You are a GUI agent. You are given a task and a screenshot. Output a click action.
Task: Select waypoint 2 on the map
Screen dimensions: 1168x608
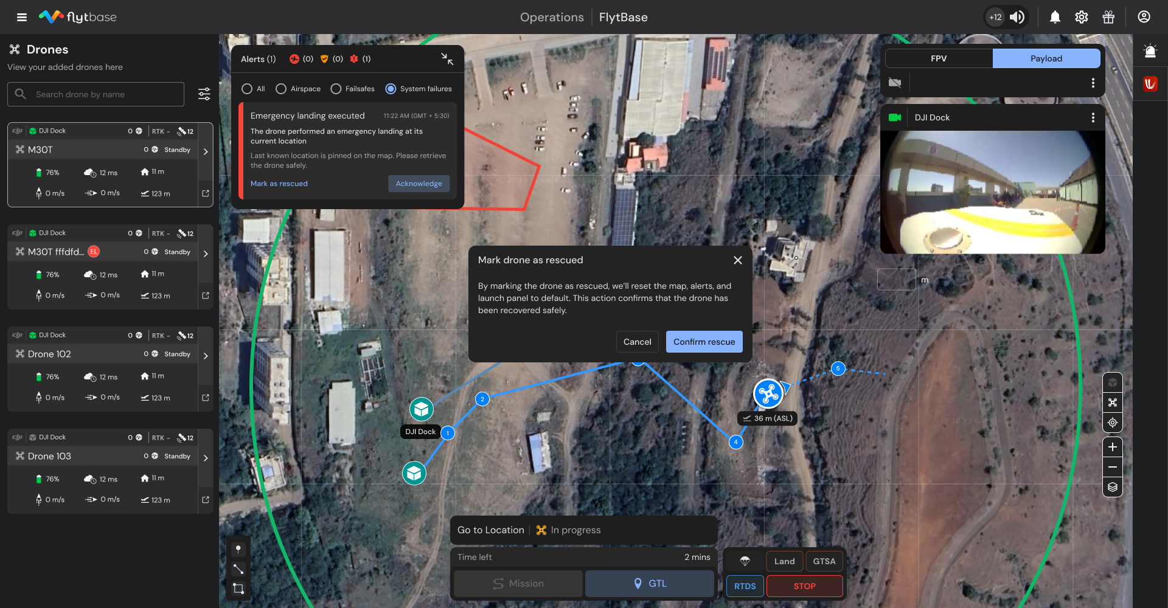[x=482, y=399]
